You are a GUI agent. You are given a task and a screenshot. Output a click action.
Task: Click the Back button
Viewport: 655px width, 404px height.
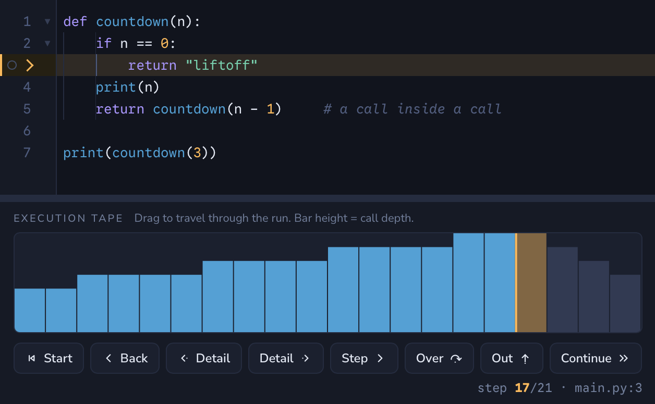pos(125,358)
